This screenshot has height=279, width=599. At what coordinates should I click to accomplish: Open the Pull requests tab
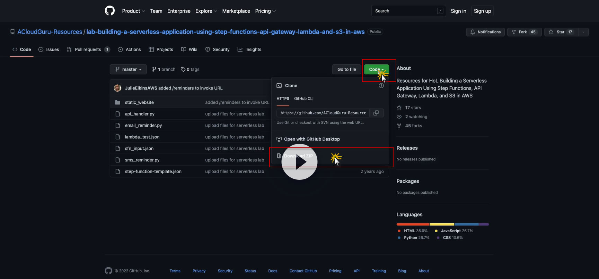(88, 49)
